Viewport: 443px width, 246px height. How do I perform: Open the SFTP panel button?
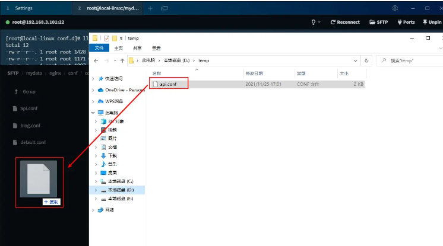pos(379,22)
